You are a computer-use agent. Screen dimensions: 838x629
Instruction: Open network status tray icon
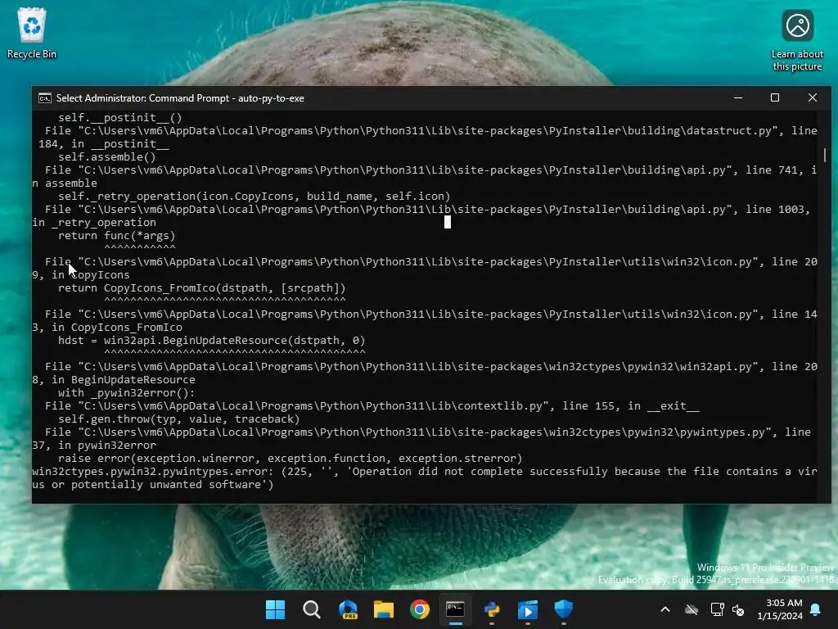coord(717,609)
